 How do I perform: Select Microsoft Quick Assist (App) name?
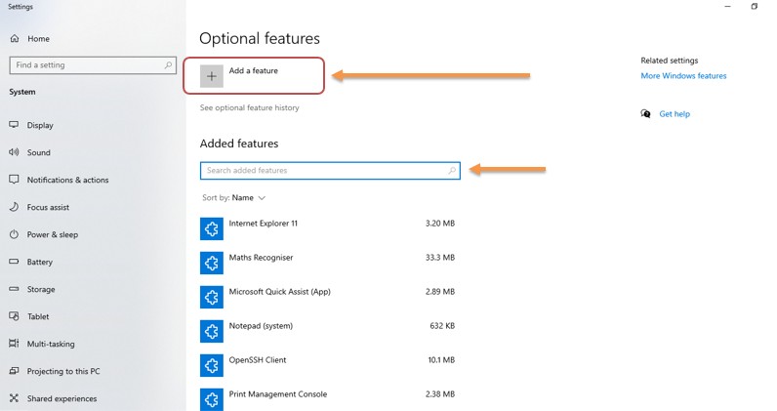[279, 292]
